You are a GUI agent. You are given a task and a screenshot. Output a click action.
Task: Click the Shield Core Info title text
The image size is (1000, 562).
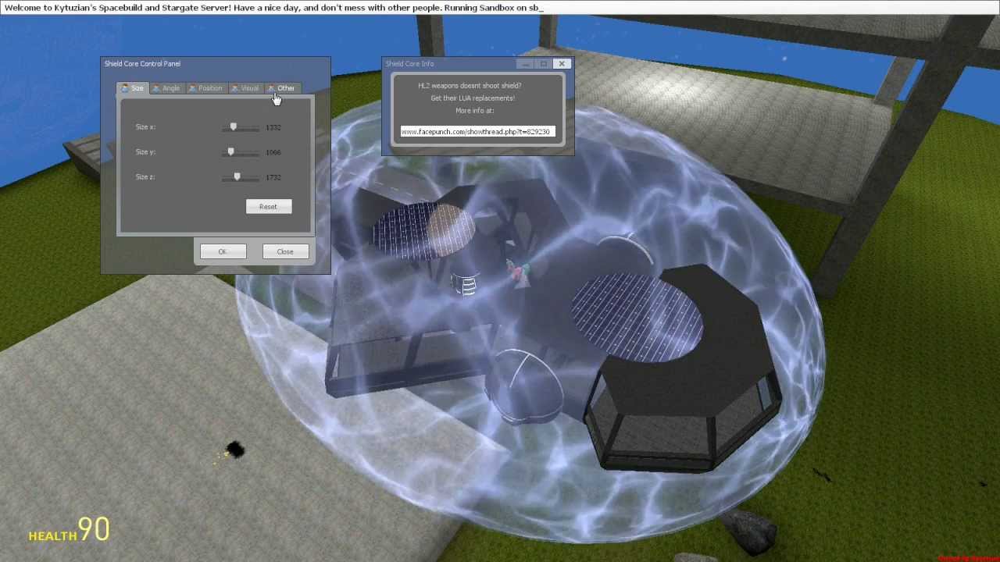point(409,64)
